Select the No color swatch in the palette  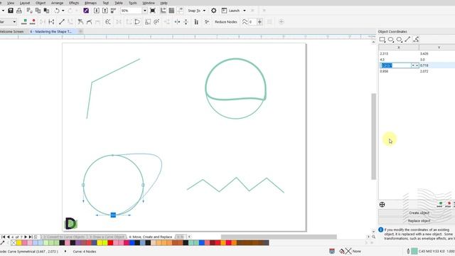pos(14,242)
